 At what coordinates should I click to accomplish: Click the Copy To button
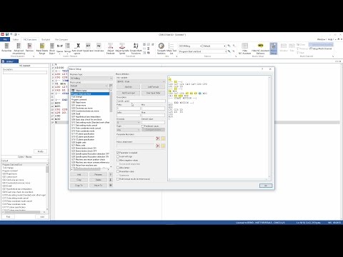point(79,185)
